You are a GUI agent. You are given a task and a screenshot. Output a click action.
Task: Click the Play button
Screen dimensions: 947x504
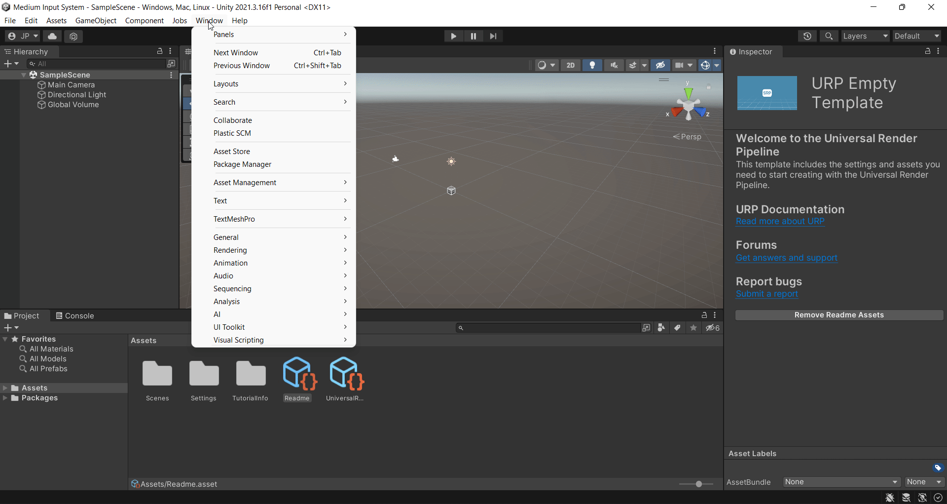click(x=453, y=36)
